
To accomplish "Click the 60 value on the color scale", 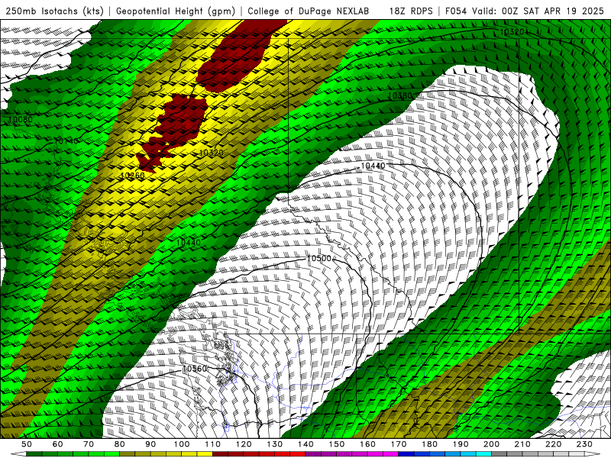I will 57,444.
